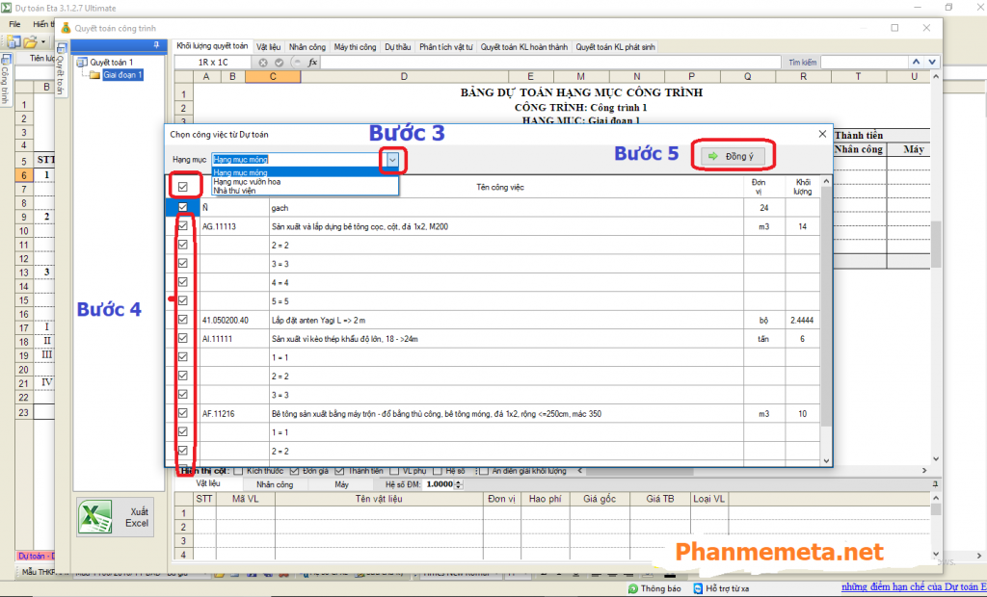Select Nhà thư viện in the dropdown list
The width and height of the screenshot is (987, 597).
(234, 191)
